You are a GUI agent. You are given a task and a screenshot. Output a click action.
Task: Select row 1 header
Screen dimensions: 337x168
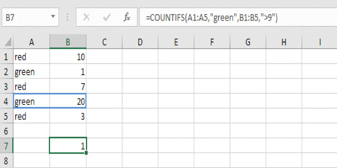point(6,57)
